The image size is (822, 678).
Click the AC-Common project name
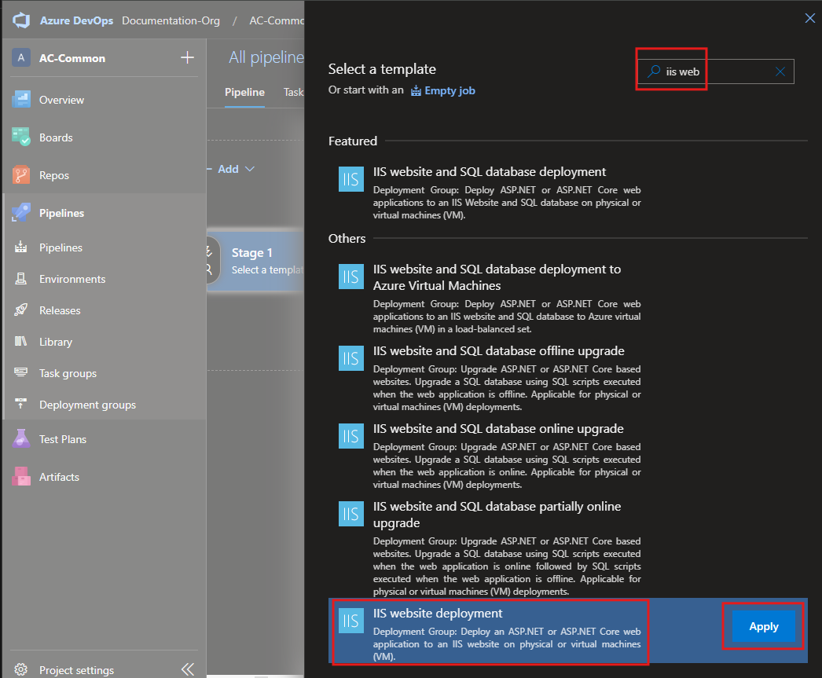pos(72,58)
